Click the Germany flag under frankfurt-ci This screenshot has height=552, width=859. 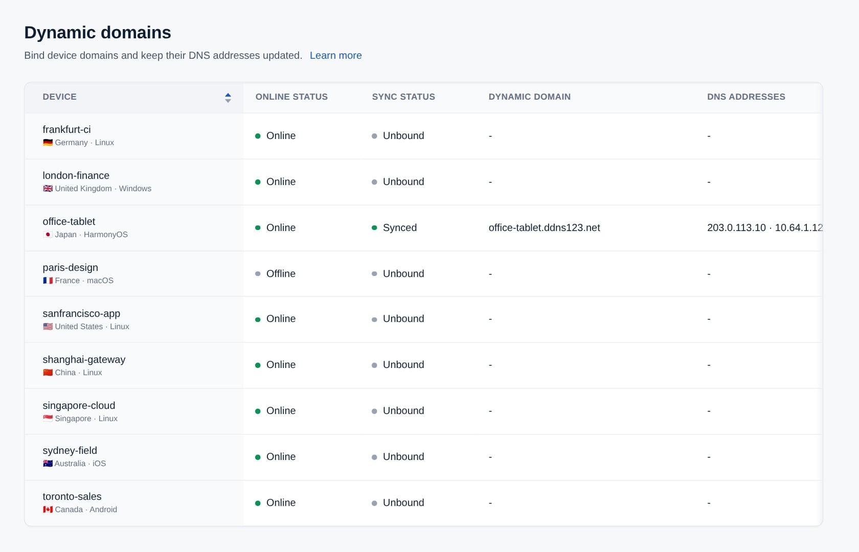(48, 143)
